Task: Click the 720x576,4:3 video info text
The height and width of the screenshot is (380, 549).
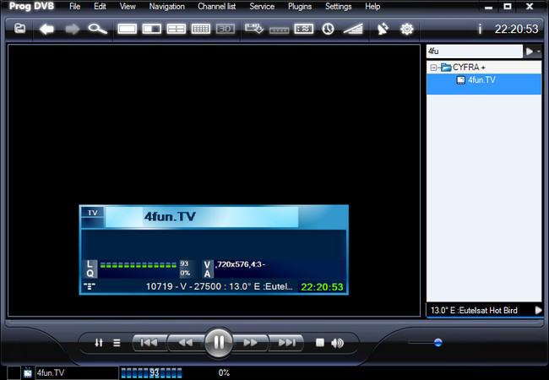Action: [240, 264]
